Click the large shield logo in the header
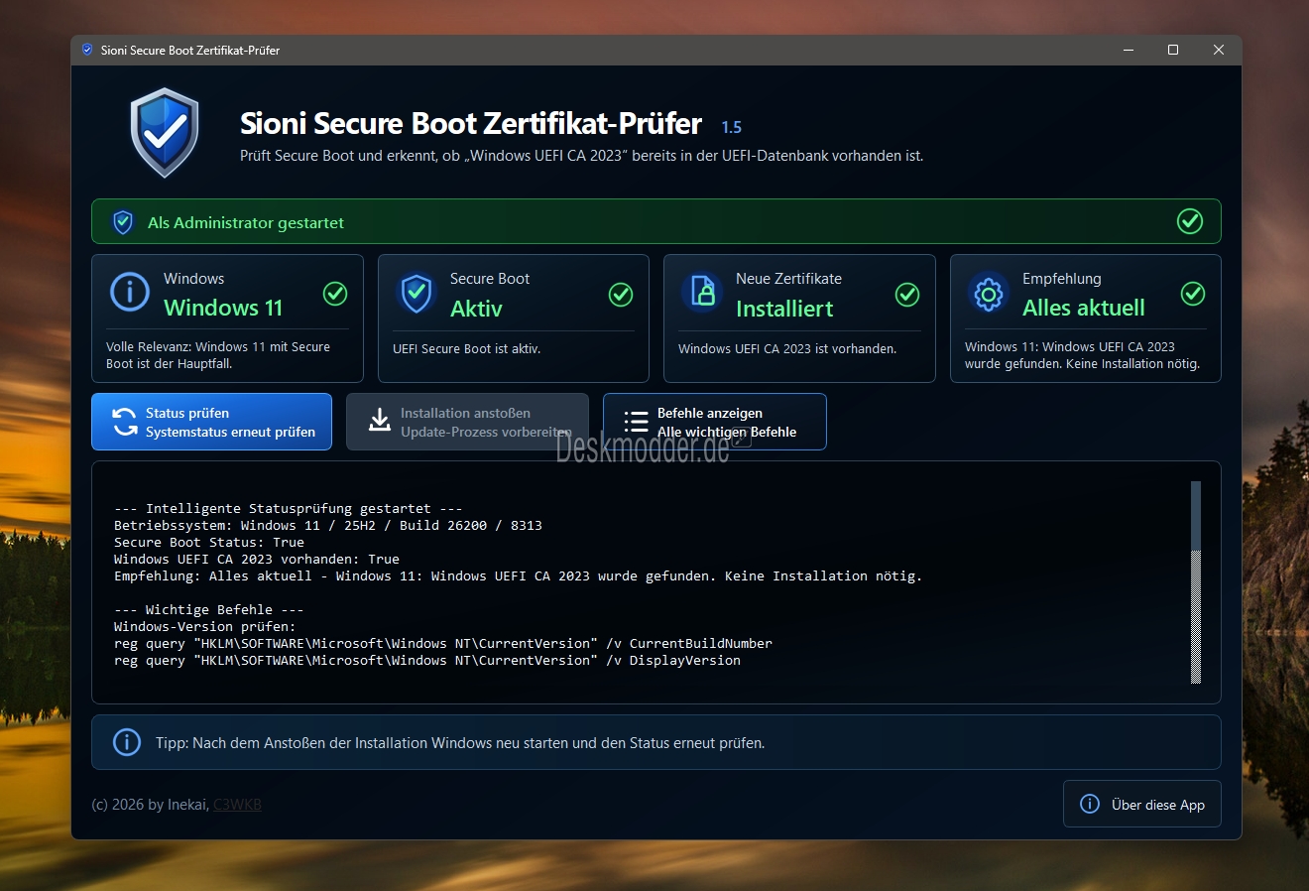The image size is (1309, 891). 165,132
